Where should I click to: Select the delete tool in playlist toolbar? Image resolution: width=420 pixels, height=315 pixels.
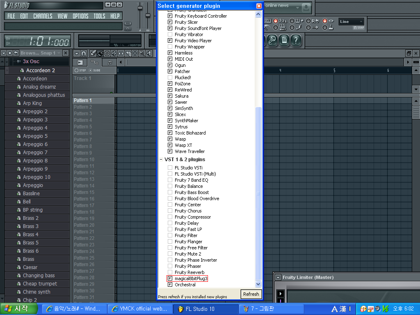[107, 53]
